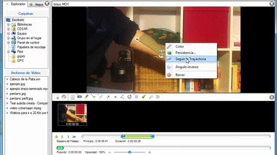Select the hand move tool
This screenshot has width=277, height=155.
pyautogui.click(x=64, y=97)
